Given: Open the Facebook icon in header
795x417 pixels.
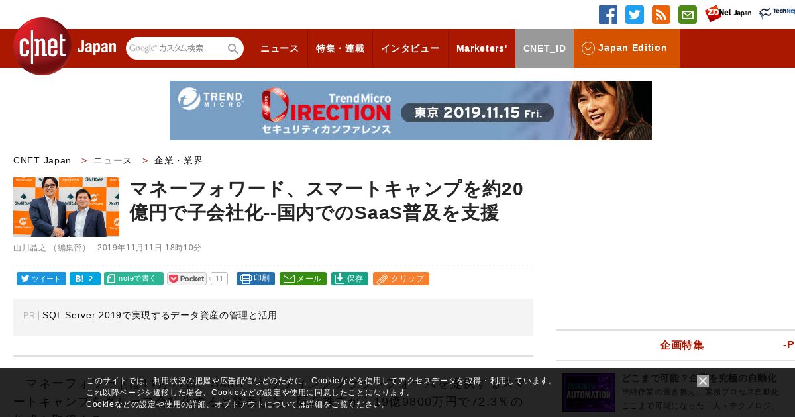Looking at the screenshot, I should pos(608,15).
